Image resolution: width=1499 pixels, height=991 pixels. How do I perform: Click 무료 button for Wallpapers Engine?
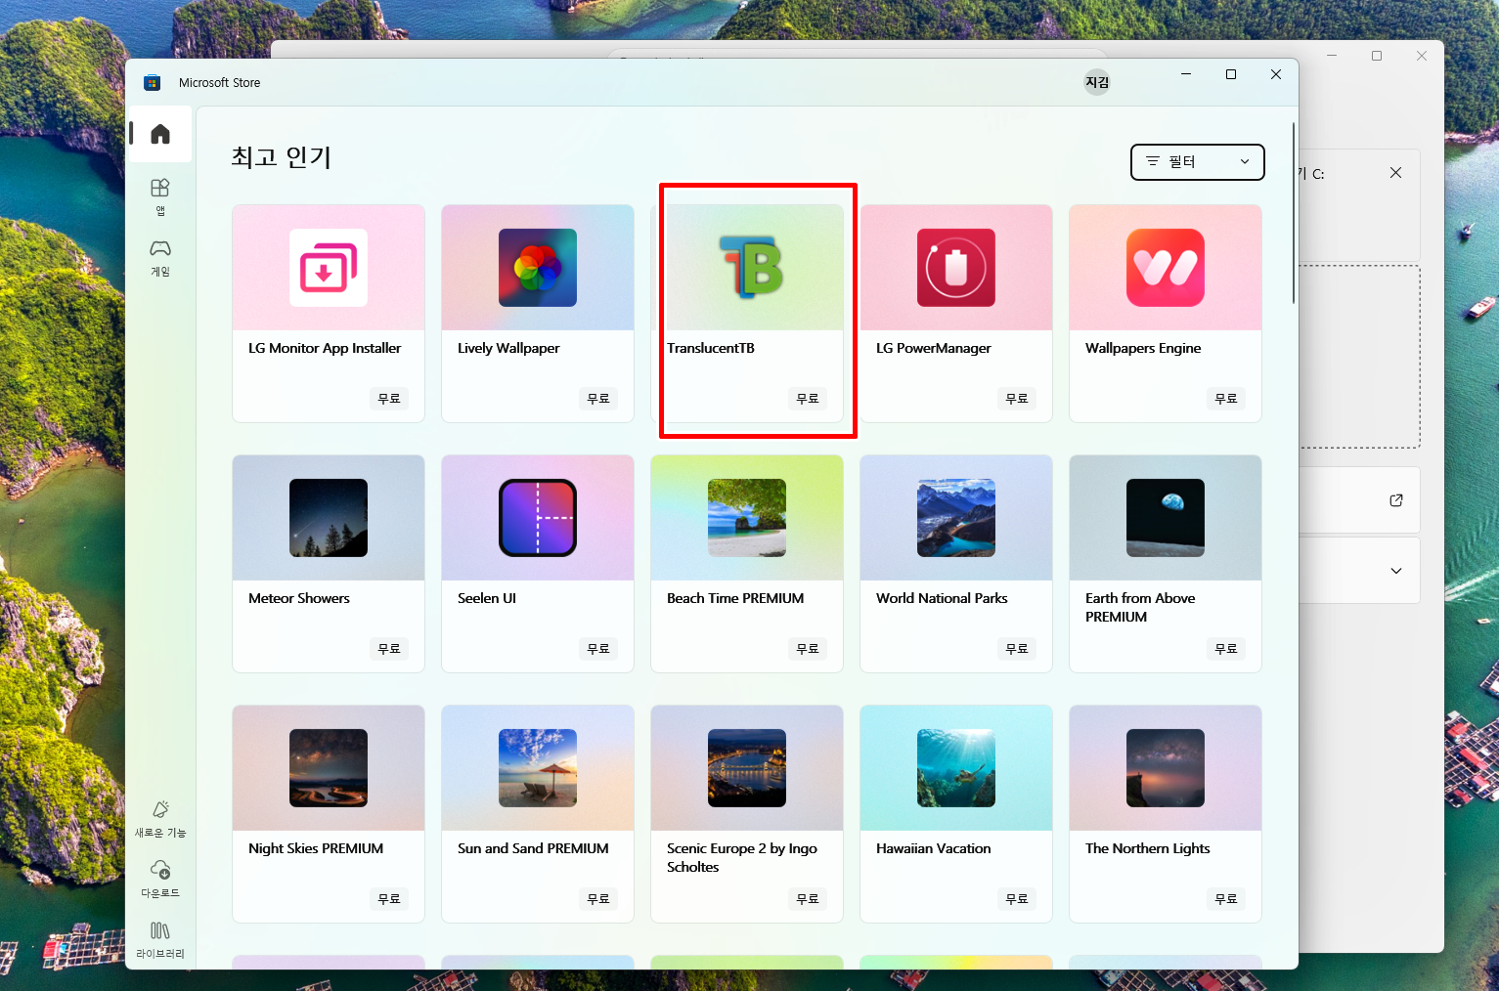coord(1226,399)
